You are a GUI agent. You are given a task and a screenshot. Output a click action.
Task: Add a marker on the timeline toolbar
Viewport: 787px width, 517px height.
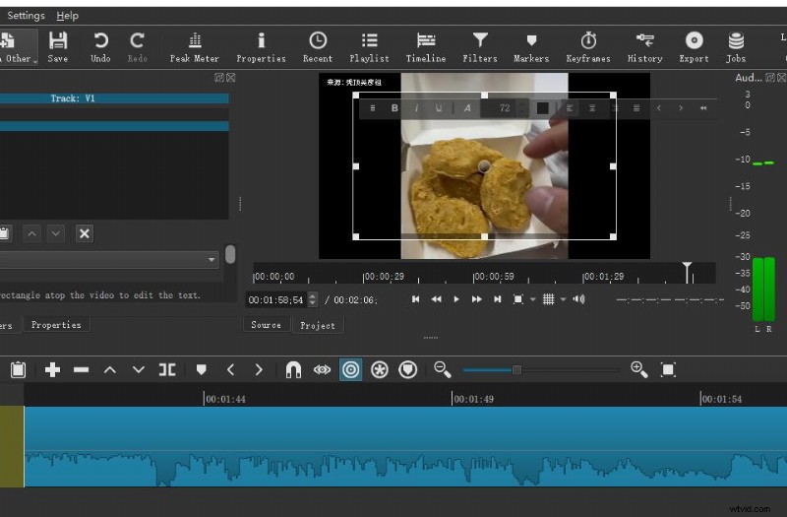202,370
